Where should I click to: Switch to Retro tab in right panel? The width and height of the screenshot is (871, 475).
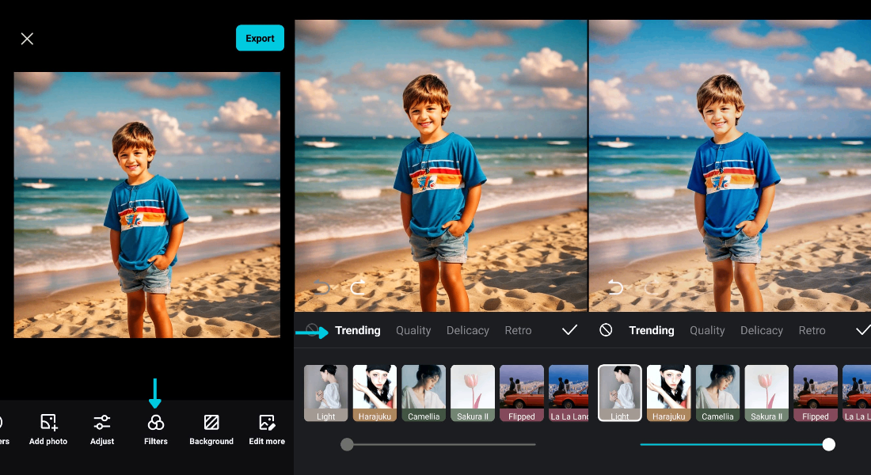tap(812, 330)
